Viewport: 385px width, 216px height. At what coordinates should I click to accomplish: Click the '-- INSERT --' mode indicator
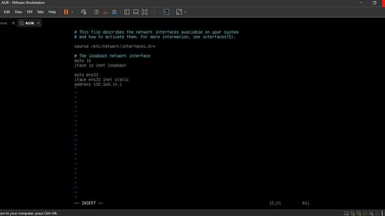click(x=88, y=203)
